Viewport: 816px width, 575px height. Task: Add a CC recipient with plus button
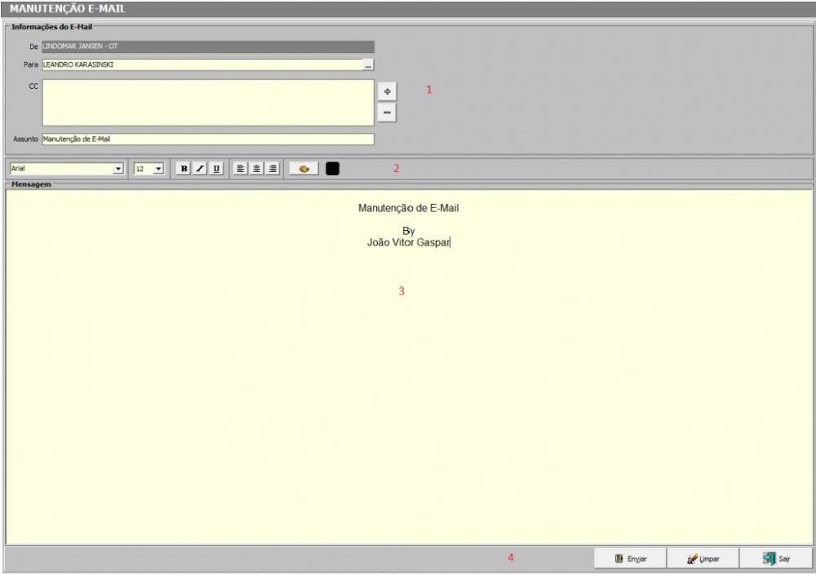[387, 91]
